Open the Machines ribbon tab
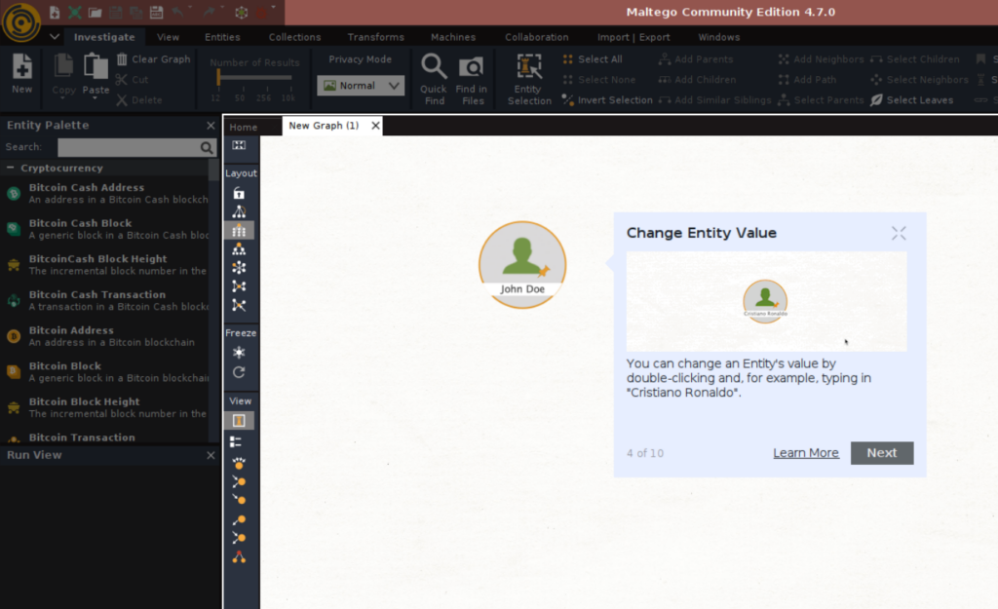 (453, 37)
